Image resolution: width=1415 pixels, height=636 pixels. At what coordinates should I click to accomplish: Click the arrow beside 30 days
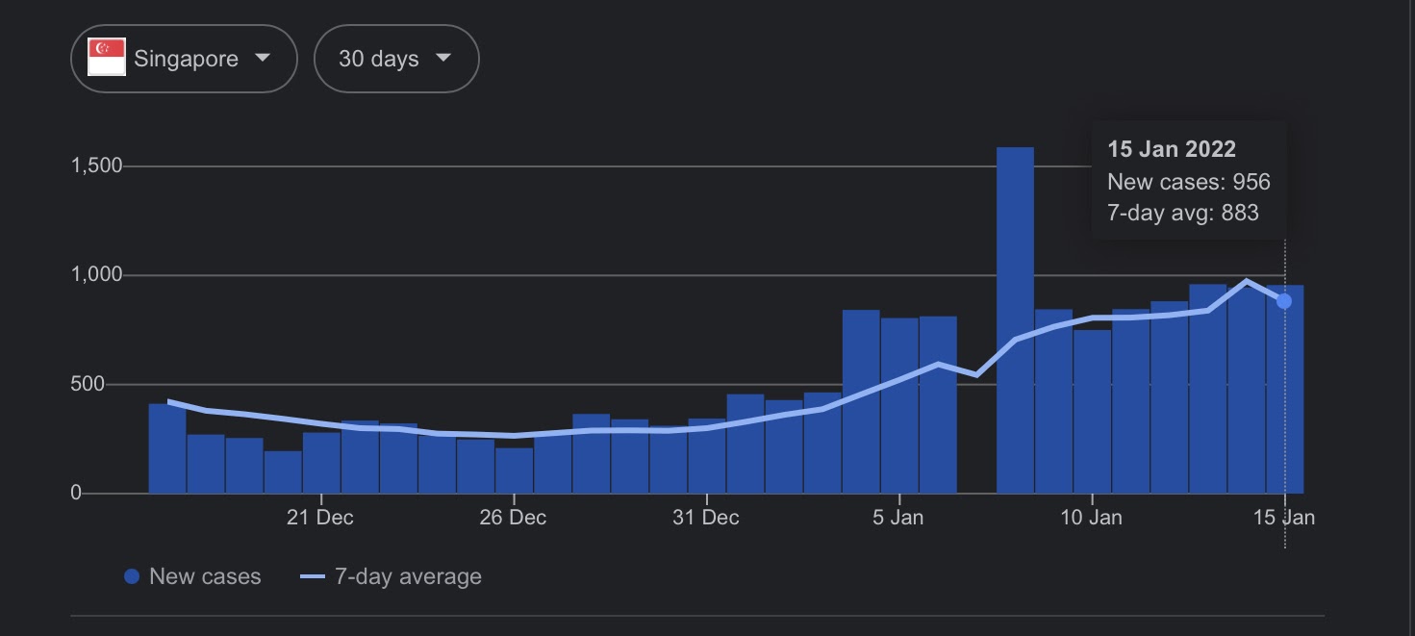[442, 58]
